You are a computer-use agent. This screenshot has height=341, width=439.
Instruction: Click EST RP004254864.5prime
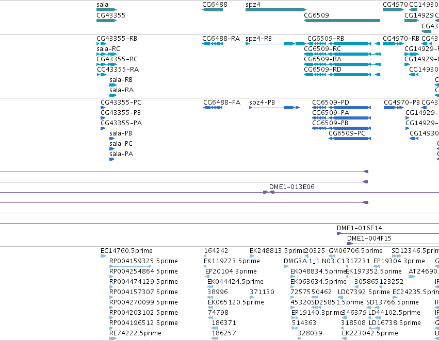pos(111,277)
